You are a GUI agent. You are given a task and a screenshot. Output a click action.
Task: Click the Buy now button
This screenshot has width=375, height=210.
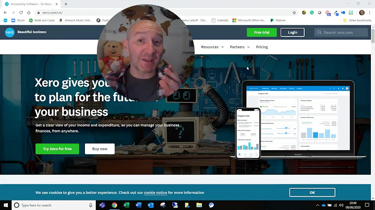(99, 149)
